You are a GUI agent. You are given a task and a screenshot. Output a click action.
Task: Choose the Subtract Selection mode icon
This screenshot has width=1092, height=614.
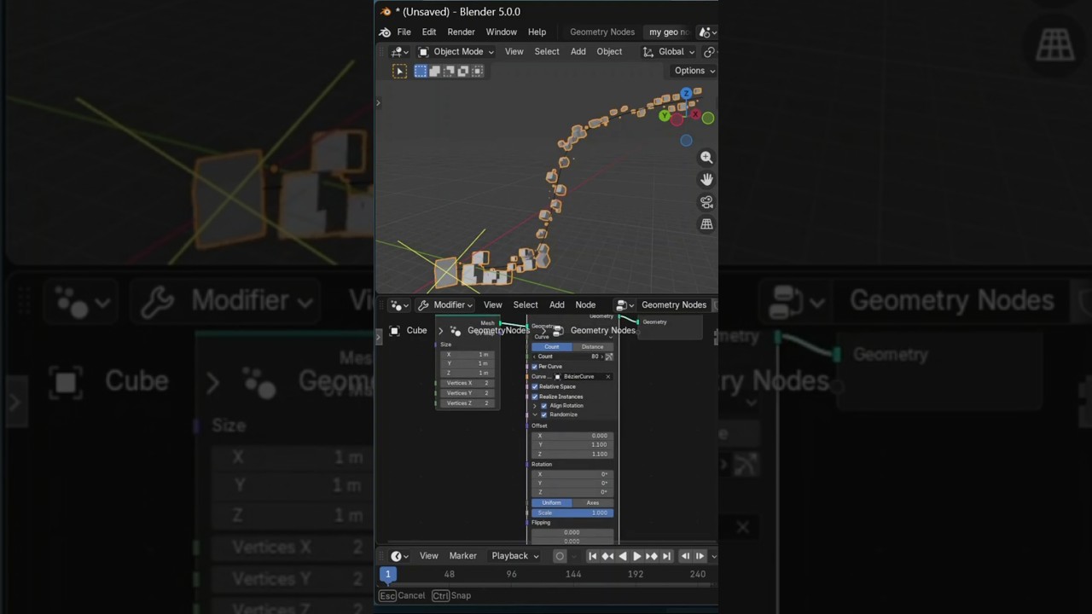(449, 71)
